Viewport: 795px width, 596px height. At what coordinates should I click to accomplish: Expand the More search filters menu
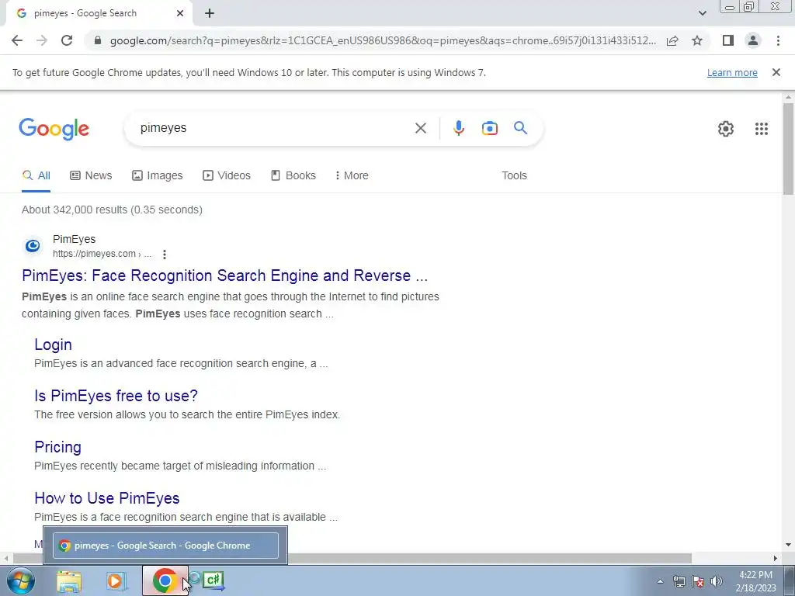pyautogui.click(x=352, y=175)
